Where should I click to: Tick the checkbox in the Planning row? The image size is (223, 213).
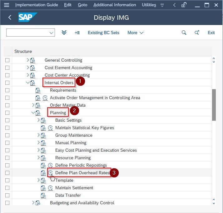coord(7,113)
